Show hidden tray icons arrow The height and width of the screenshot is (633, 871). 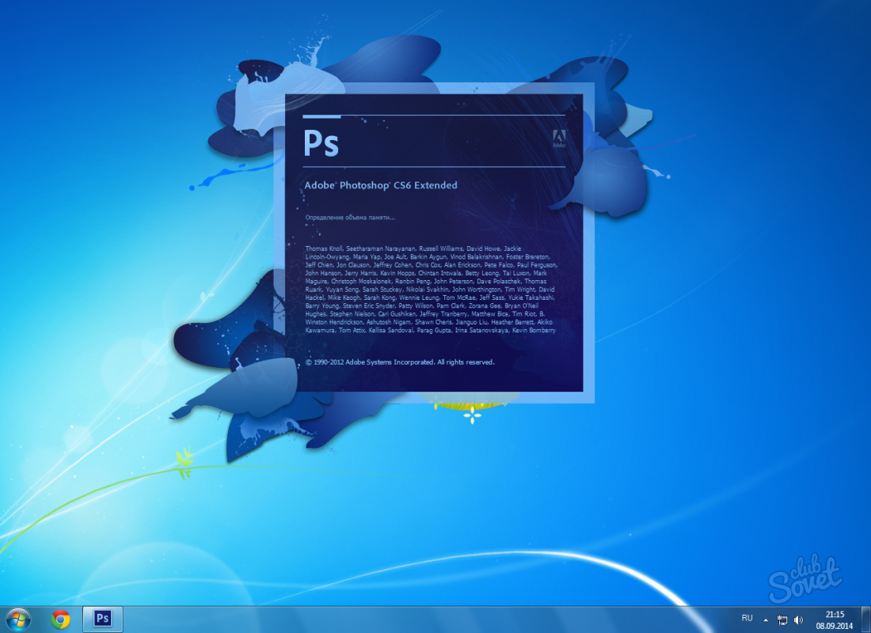766,620
